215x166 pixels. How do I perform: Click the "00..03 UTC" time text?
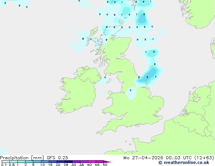179,158
